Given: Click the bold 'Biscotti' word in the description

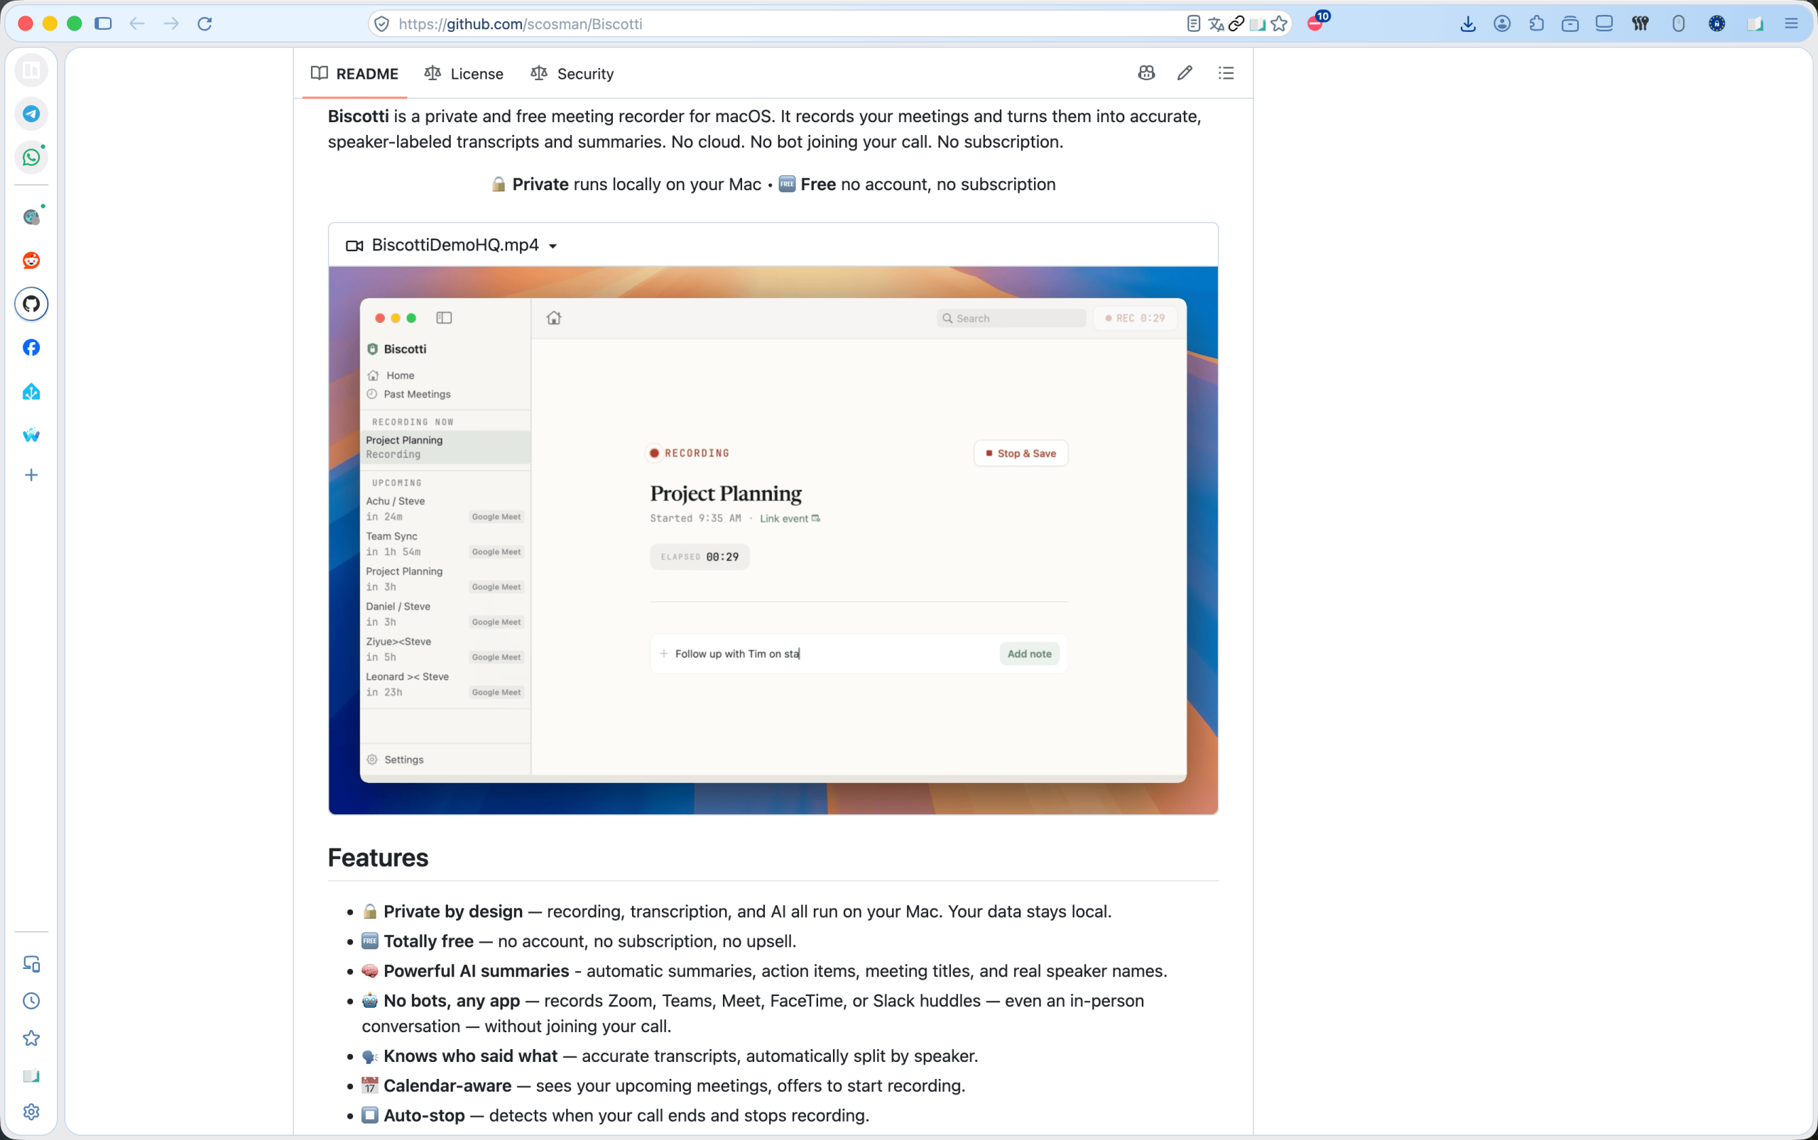Looking at the screenshot, I should click(x=359, y=116).
